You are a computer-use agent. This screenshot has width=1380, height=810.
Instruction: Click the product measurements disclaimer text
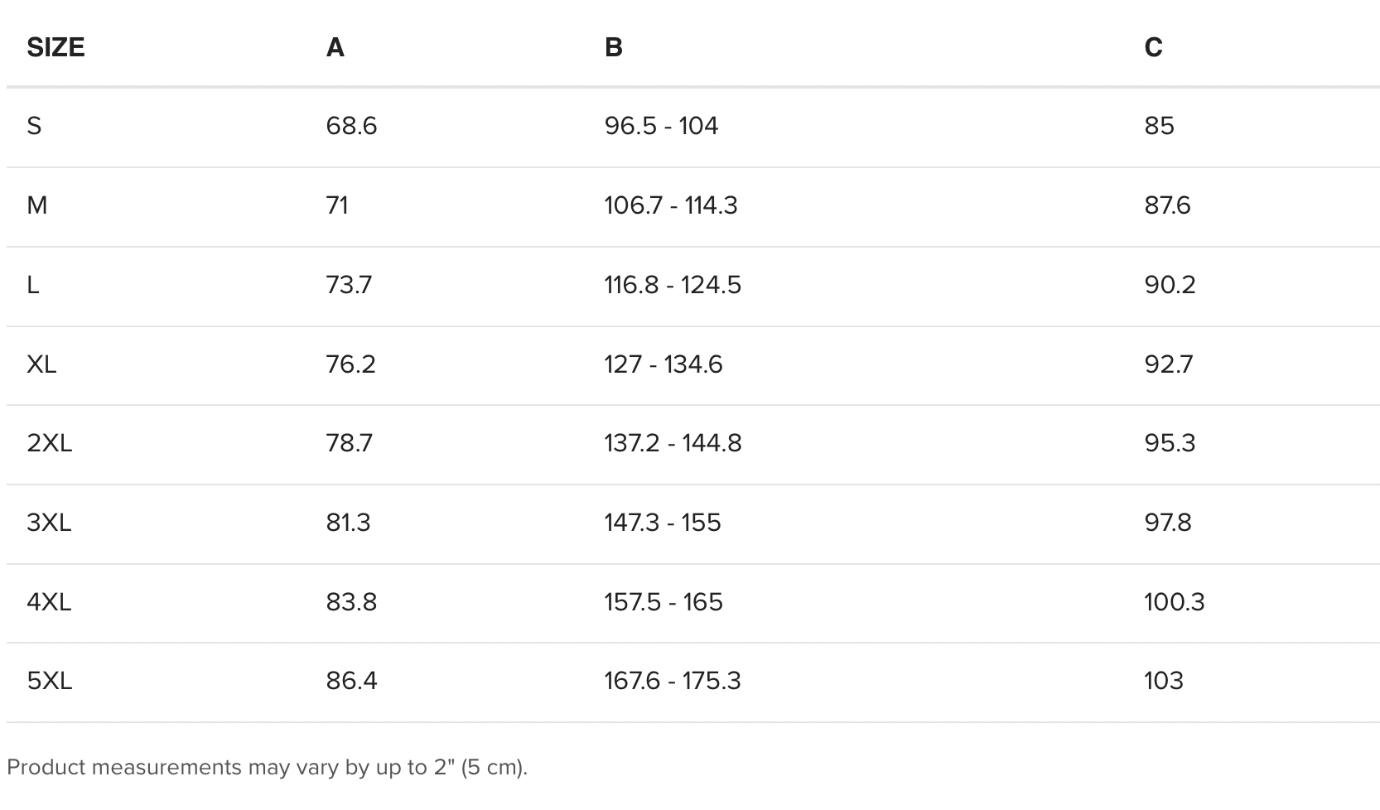(267, 767)
